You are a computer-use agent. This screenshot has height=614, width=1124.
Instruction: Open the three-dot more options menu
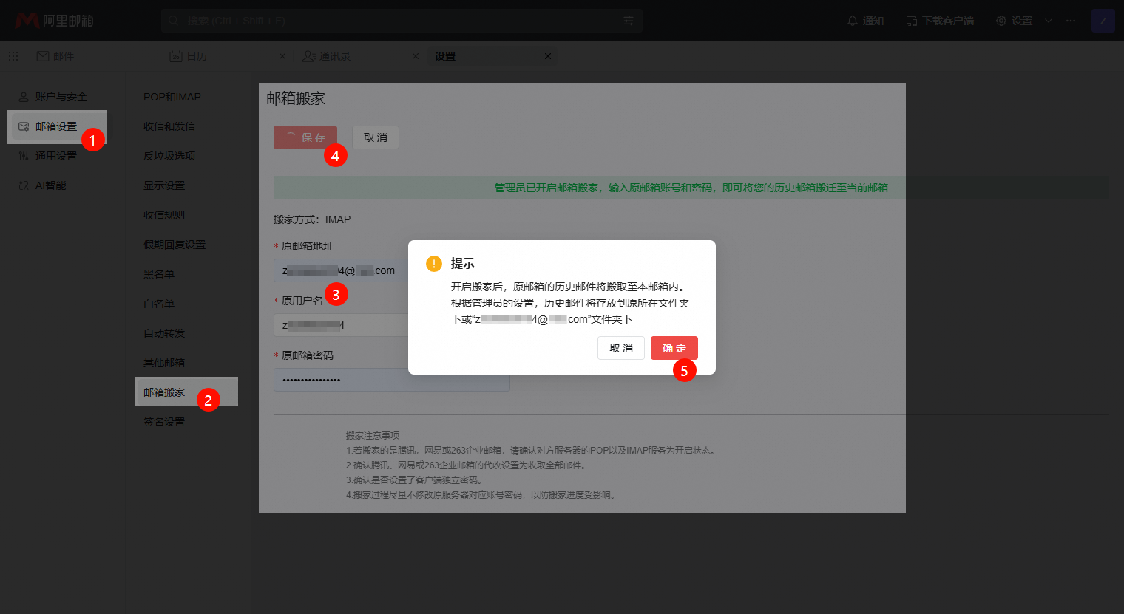1071,21
